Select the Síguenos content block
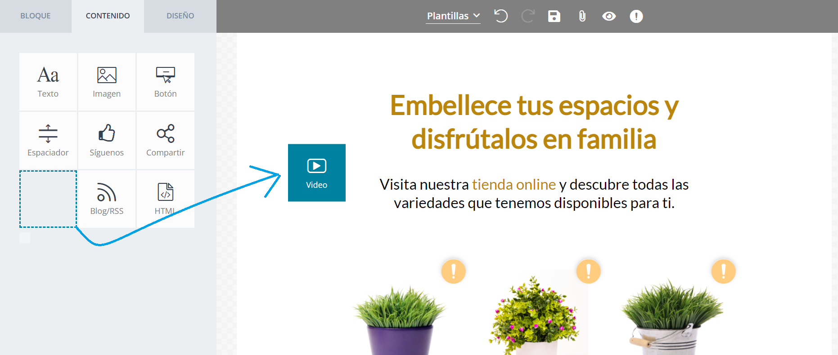 [x=107, y=140]
